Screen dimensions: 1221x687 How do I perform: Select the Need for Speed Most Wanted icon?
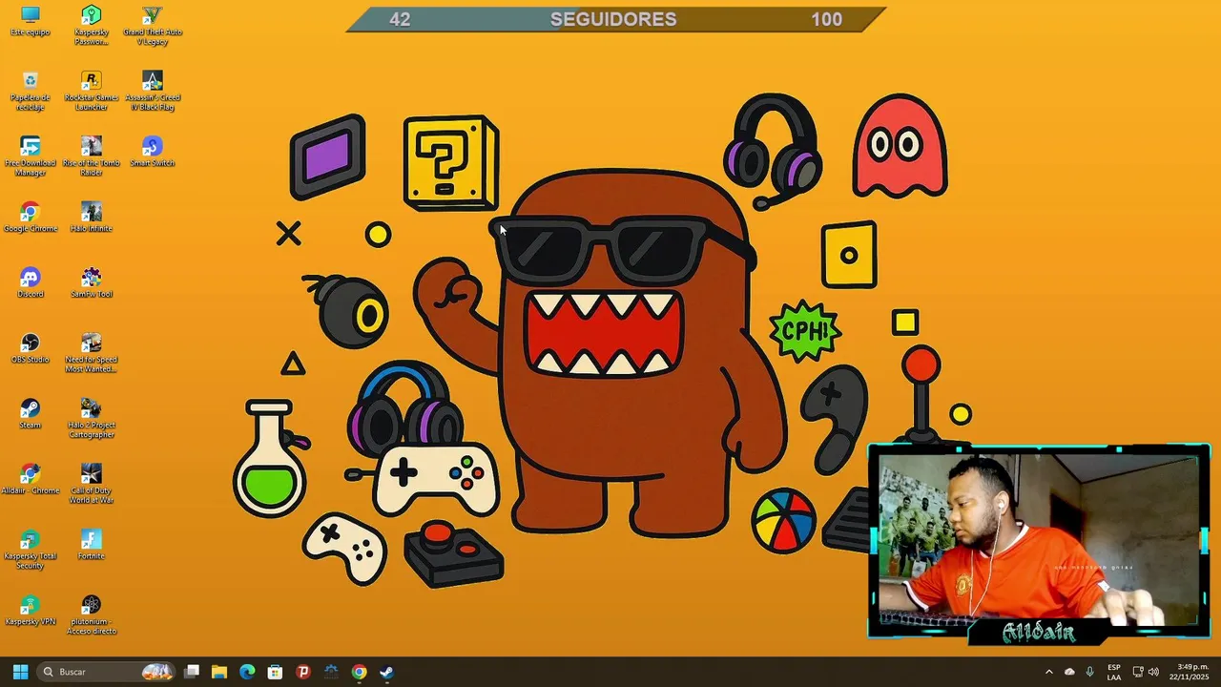click(92, 353)
